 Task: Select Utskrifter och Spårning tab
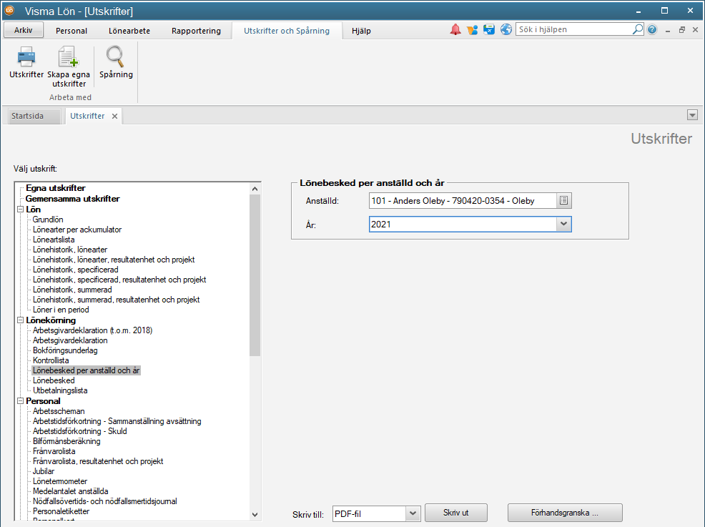click(x=287, y=31)
